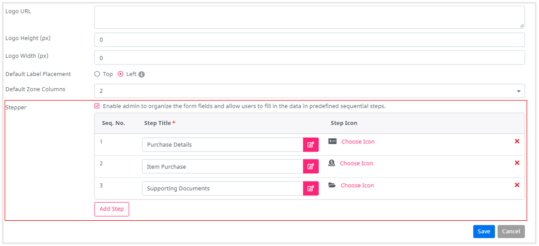Click into the Logo URL text area
This screenshot has width=539, height=246.
click(309, 17)
